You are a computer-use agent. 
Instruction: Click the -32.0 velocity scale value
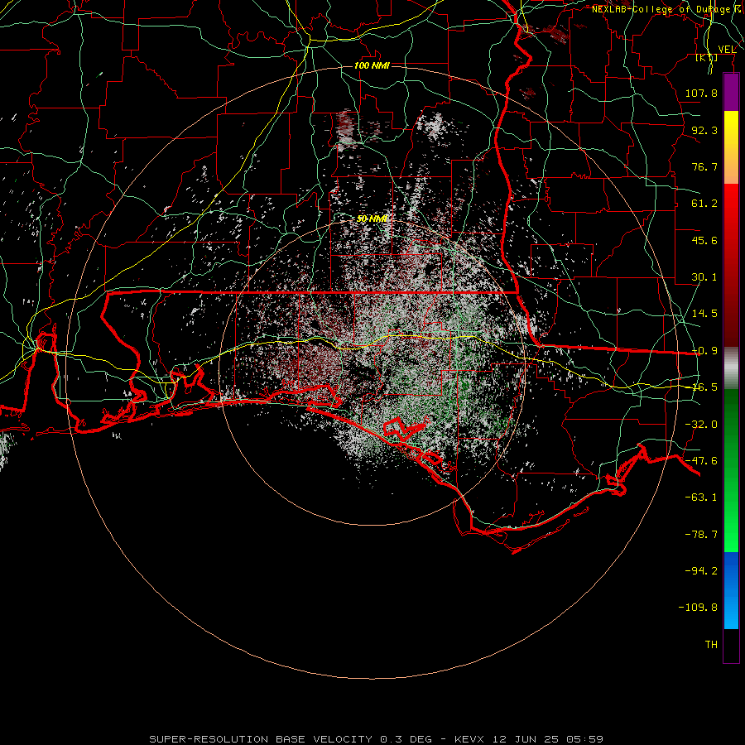click(x=701, y=424)
